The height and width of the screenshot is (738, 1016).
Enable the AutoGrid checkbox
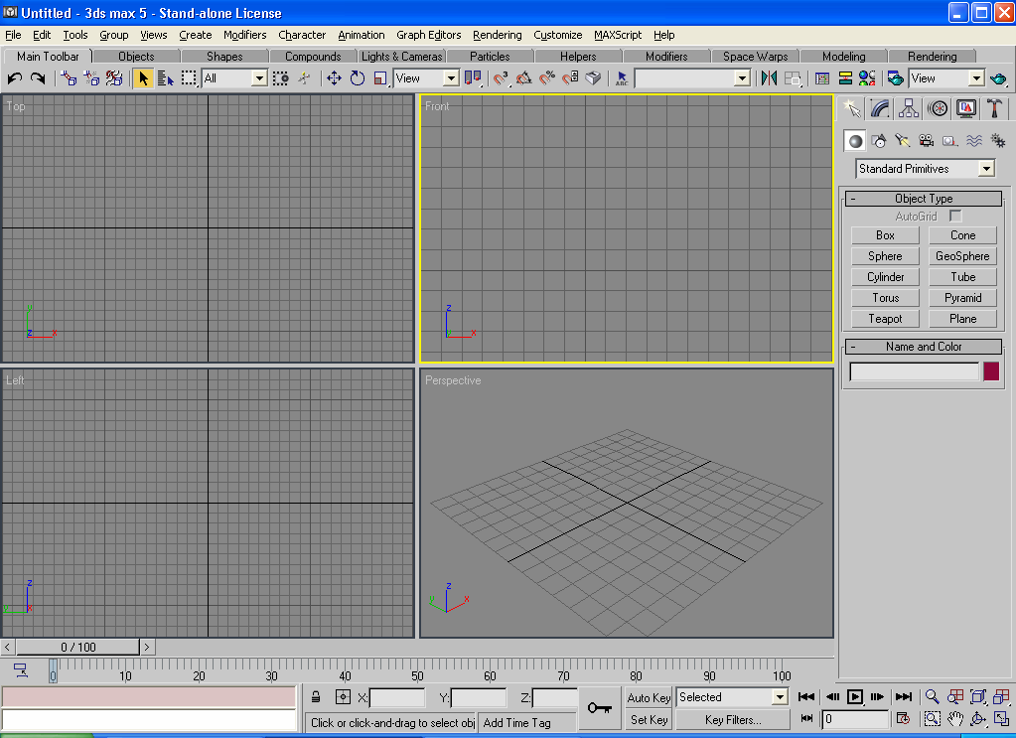pos(955,216)
